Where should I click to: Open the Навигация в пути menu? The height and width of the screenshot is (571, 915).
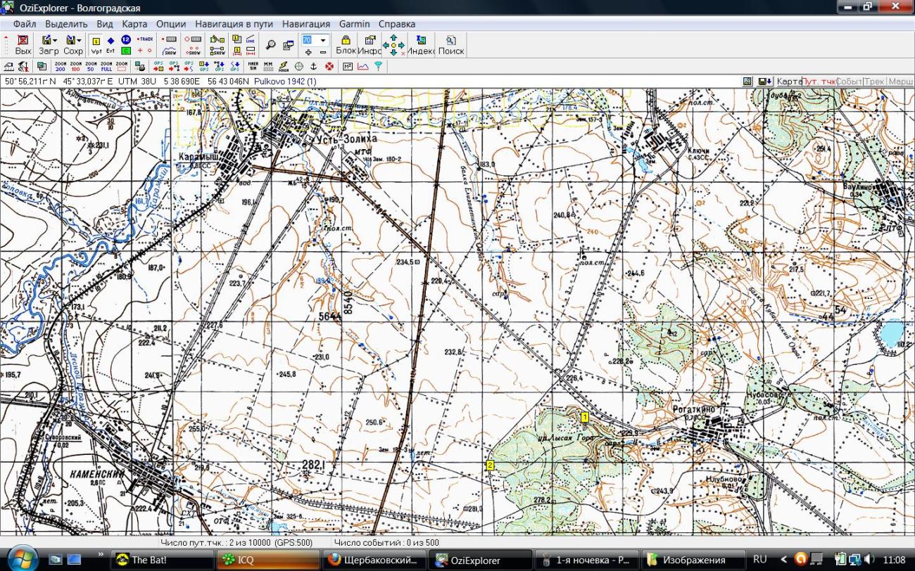[235, 24]
